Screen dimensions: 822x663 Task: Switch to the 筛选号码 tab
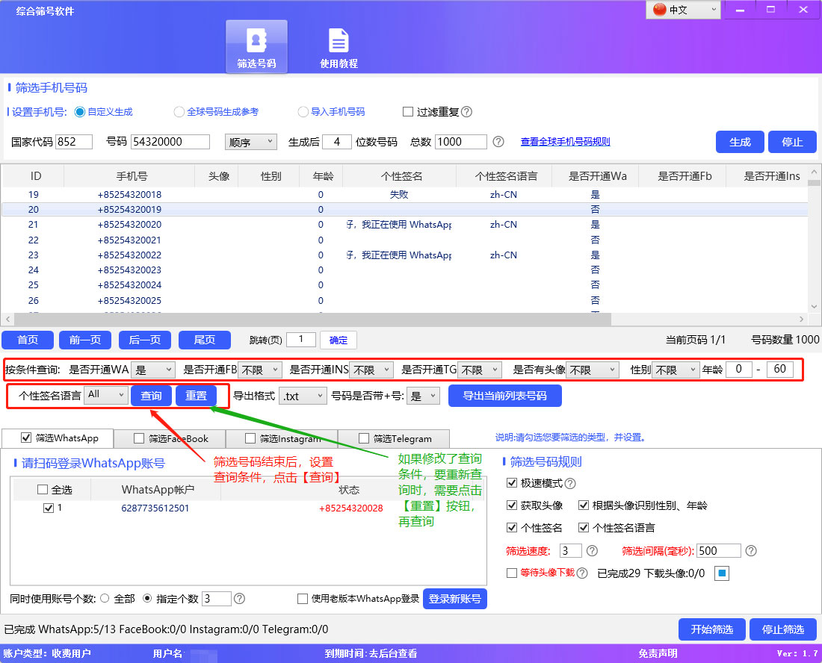256,46
